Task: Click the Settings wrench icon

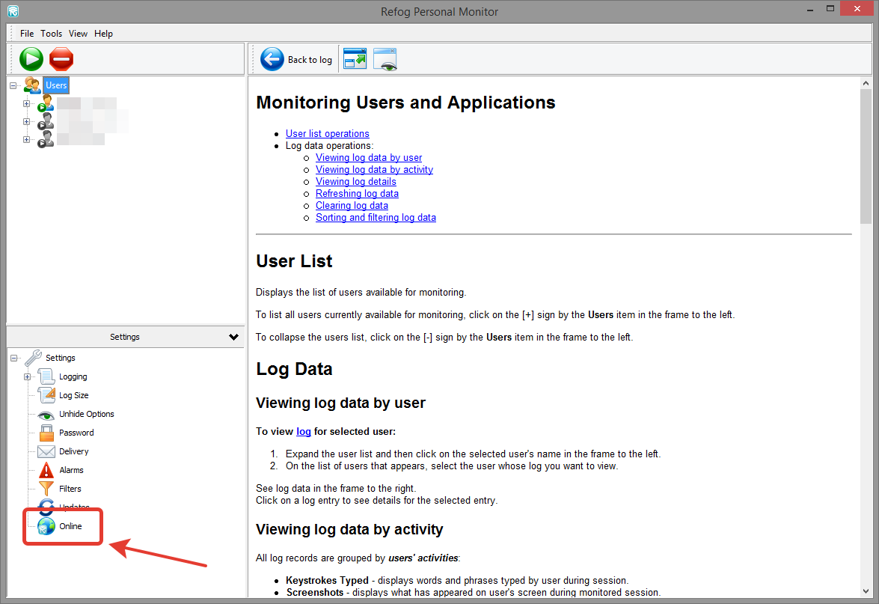Action: click(33, 357)
